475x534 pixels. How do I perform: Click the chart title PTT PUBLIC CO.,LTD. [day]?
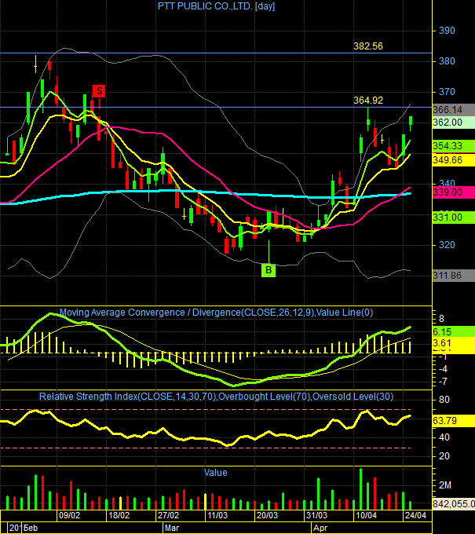(216, 6)
